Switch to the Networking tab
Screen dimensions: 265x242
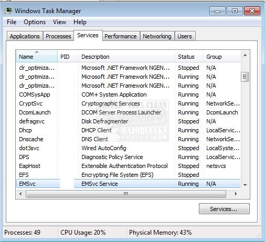click(157, 36)
